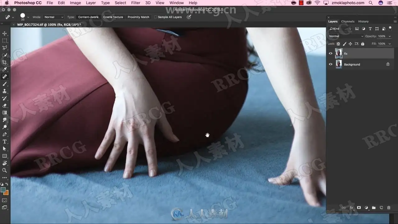Open the layer style fx menu
Viewport: 398px width, 224px height.
pyautogui.click(x=351, y=208)
